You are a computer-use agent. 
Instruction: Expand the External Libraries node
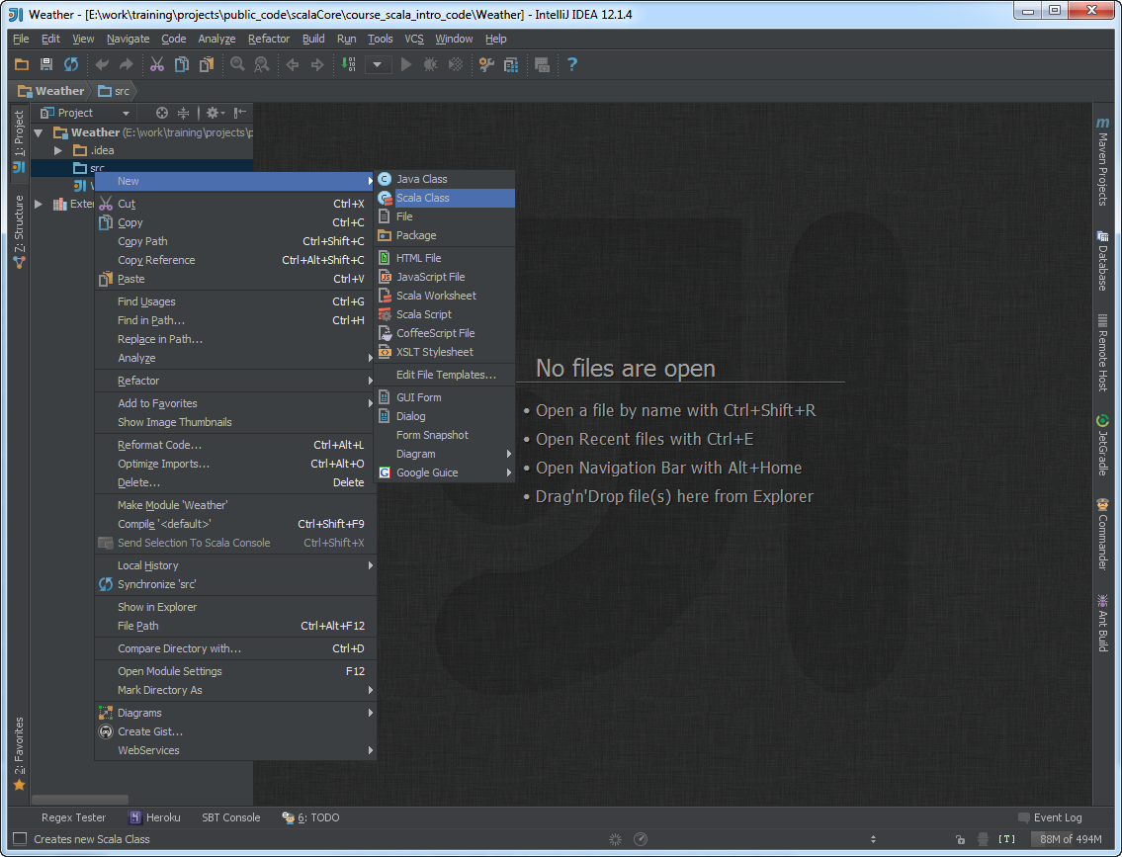39,204
